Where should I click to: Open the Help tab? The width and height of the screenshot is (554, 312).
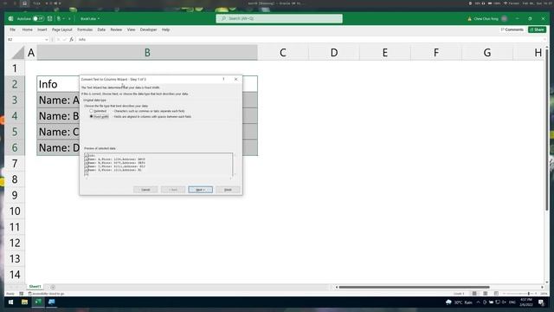[x=165, y=29]
